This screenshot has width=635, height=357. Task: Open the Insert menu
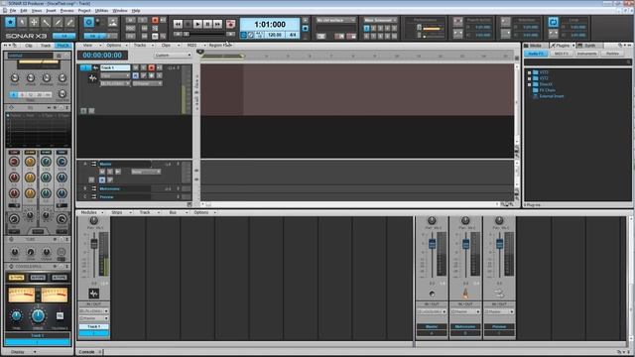pyautogui.click(x=51, y=11)
